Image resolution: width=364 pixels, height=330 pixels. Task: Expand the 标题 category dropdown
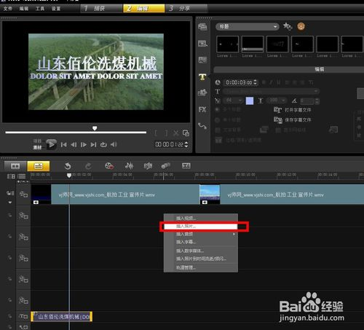(247, 26)
